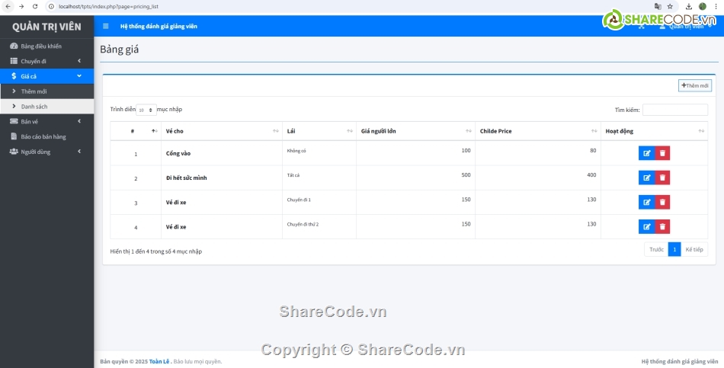Delete the Chuyến đi thứ 2 row
Viewport: 724px width, 368px height.
(662, 226)
